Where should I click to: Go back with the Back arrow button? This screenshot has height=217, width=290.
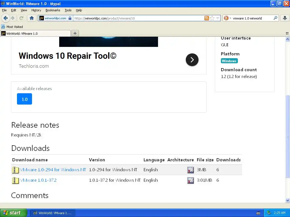coord(5,18)
